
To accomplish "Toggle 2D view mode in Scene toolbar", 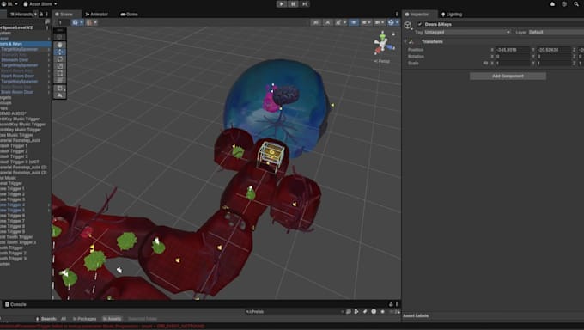I will 316,22.
